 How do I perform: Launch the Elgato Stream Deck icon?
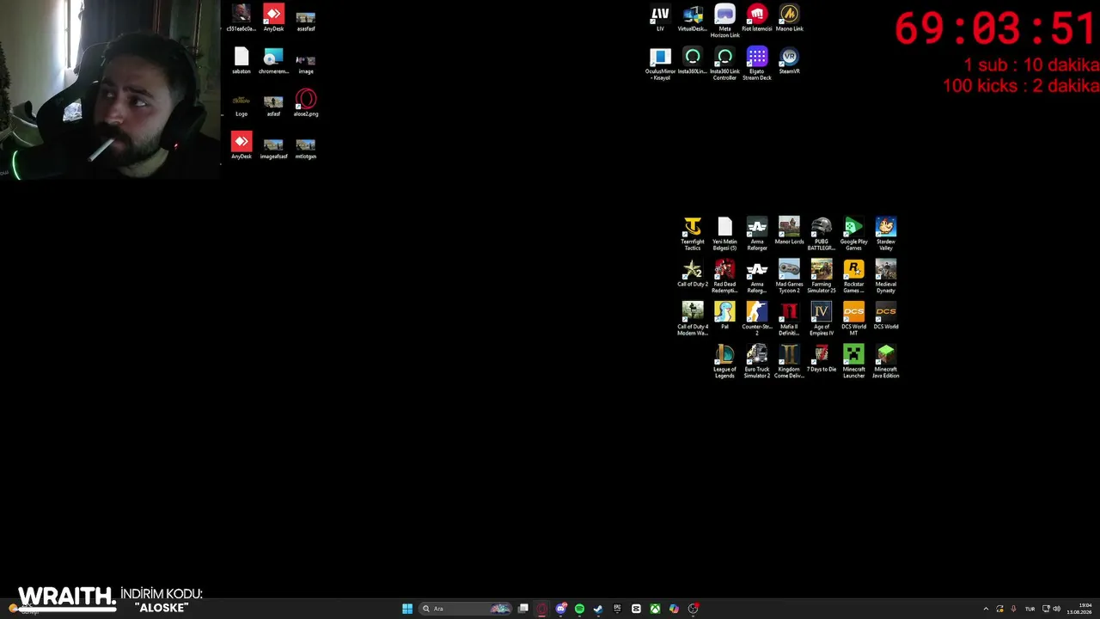[x=757, y=64]
